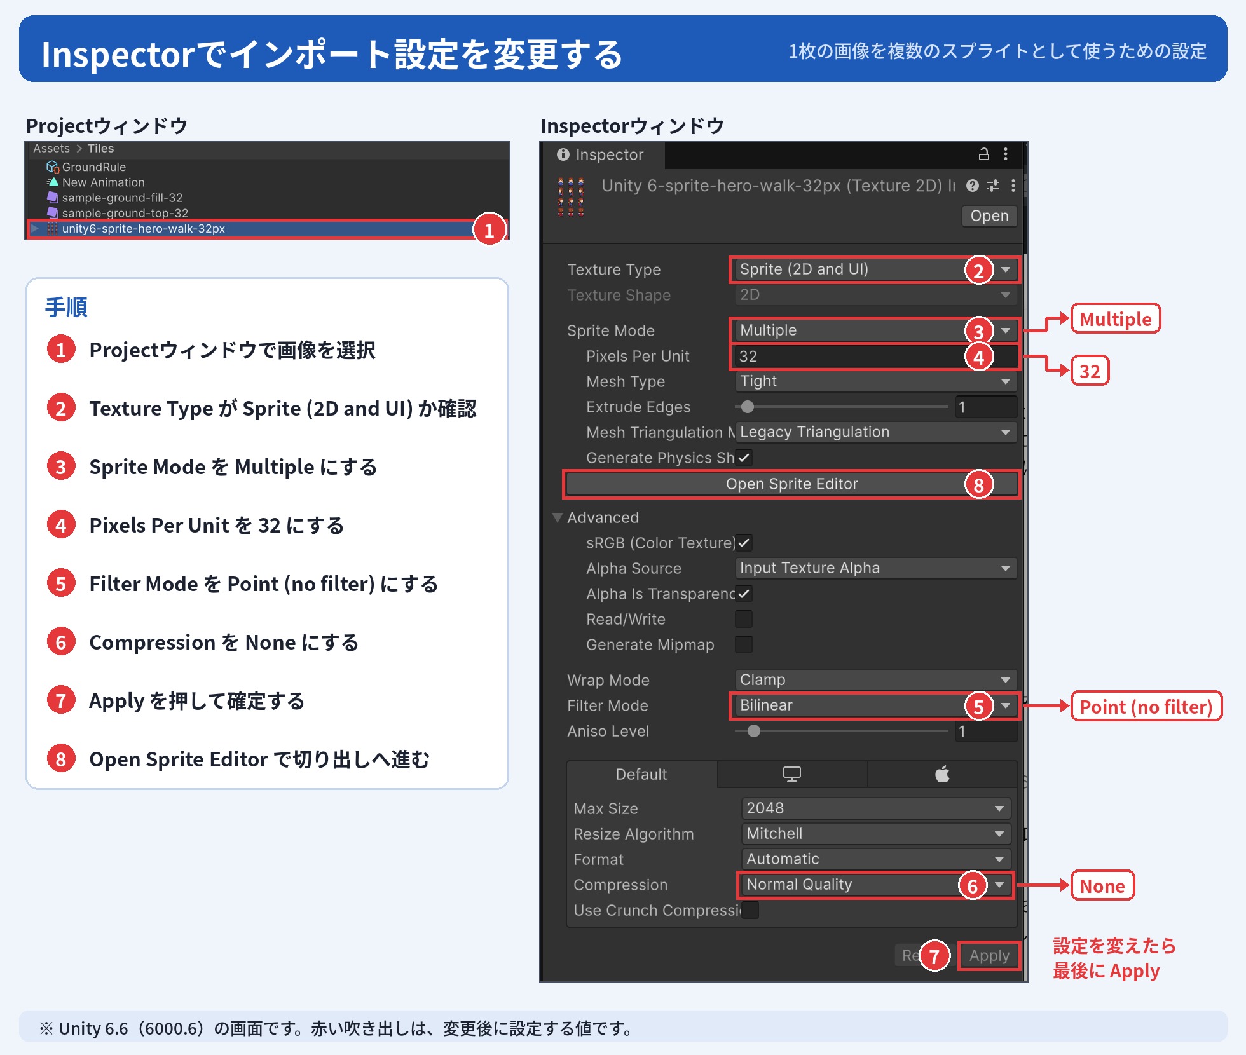The height and width of the screenshot is (1055, 1246).
Task: Click the GroundRule asset icon
Action: tap(53, 167)
